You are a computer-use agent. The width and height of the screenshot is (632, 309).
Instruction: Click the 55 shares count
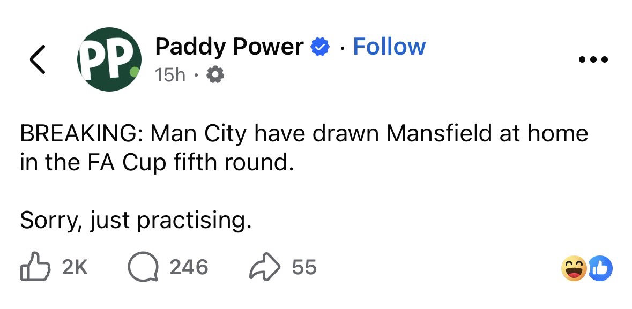(304, 267)
